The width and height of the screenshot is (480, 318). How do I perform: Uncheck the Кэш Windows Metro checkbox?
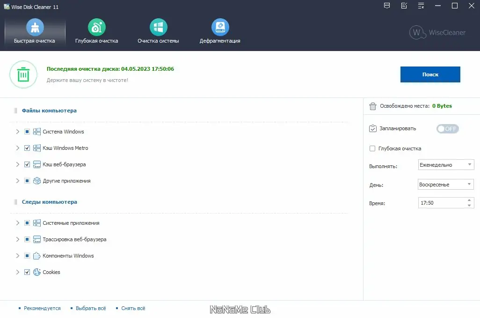click(27, 148)
